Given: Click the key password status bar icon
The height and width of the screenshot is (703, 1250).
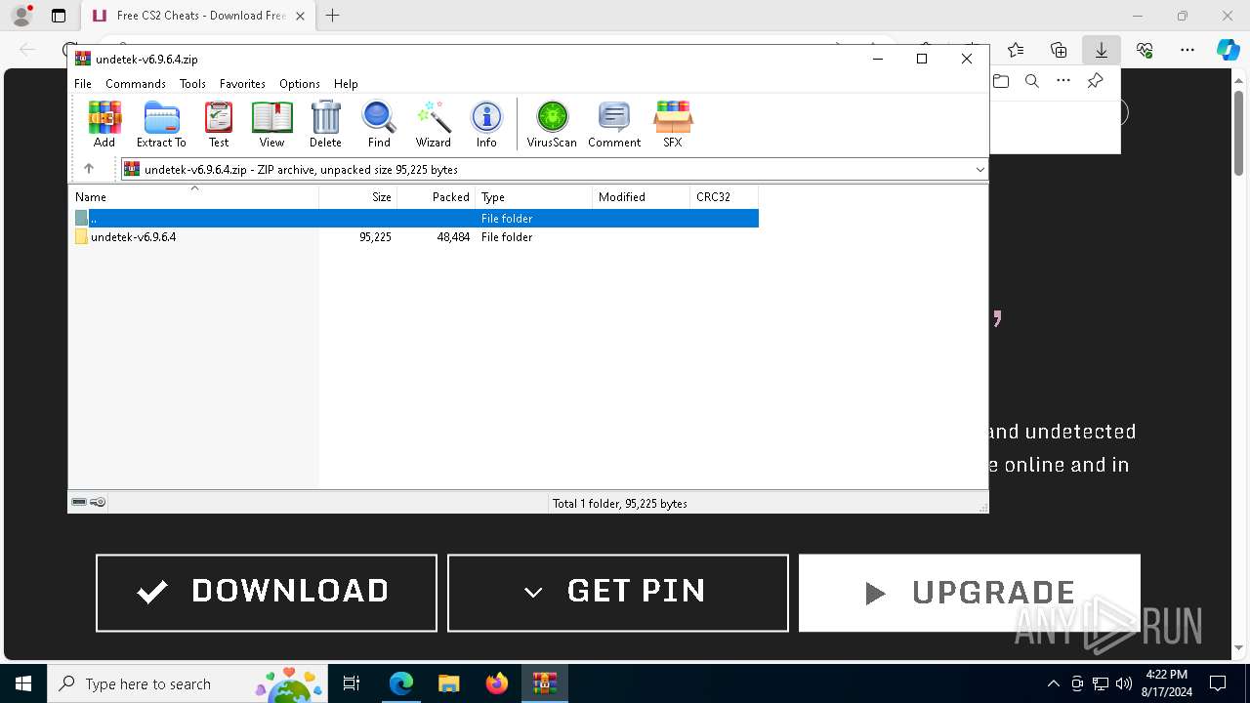Looking at the screenshot, I should (x=98, y=502).
